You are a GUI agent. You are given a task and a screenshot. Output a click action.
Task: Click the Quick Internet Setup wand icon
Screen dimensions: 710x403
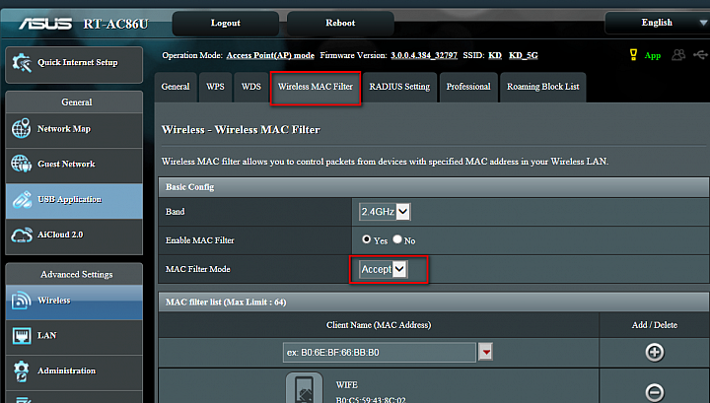[22, 63]
